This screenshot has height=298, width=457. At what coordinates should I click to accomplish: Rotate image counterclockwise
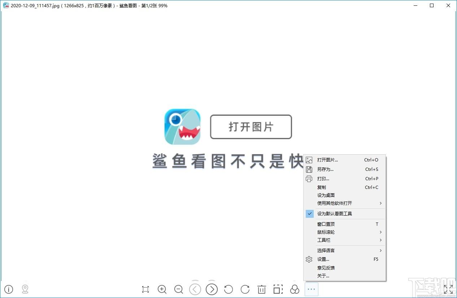[x=228, y=289]
